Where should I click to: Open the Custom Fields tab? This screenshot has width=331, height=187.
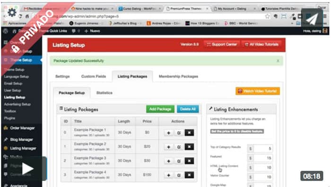(94, 76)
